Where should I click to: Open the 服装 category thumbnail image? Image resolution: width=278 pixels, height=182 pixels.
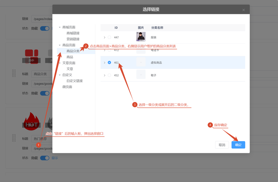point(141,36)
